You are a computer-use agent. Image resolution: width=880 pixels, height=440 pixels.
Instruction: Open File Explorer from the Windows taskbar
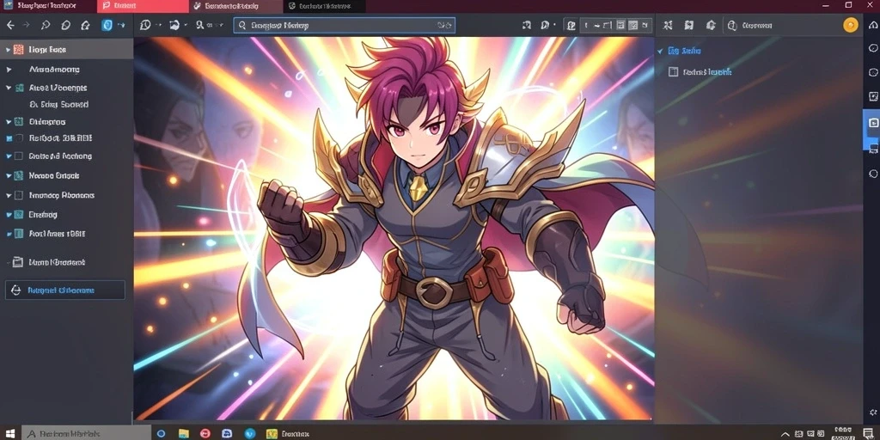click(184, 433)
